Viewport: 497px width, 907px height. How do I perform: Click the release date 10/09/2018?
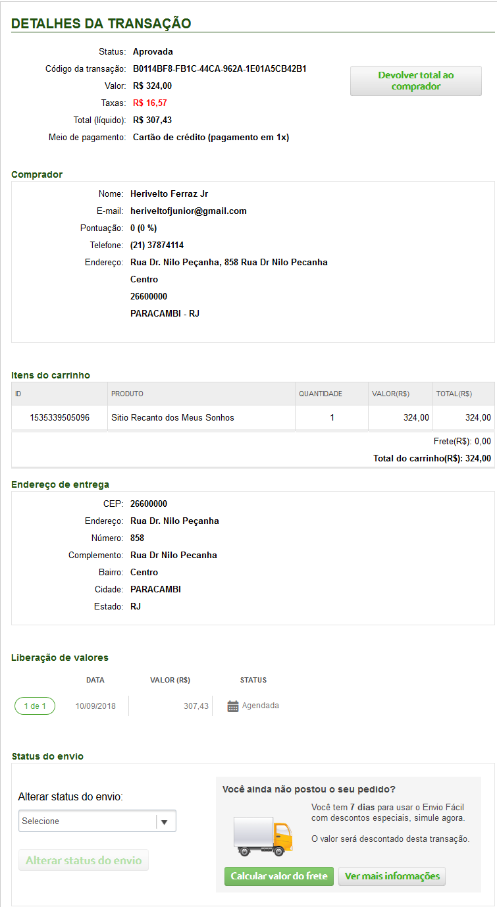click(x=95, y=706)
